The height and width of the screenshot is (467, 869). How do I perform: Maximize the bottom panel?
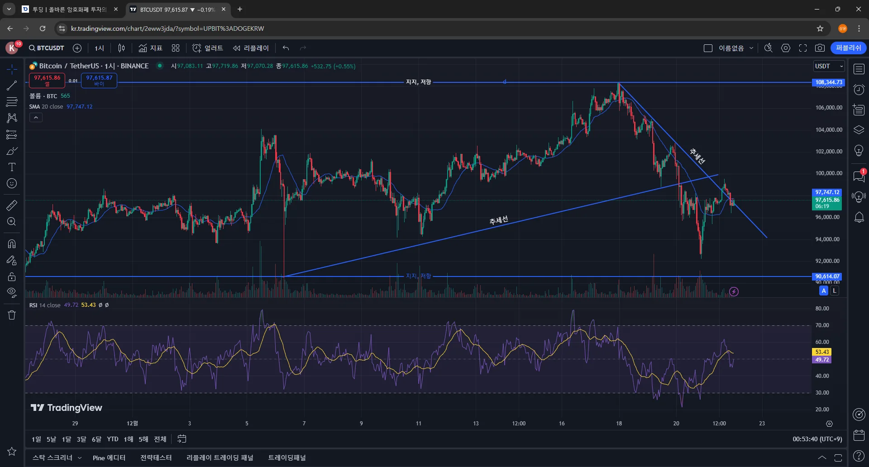tap(838, 457)
